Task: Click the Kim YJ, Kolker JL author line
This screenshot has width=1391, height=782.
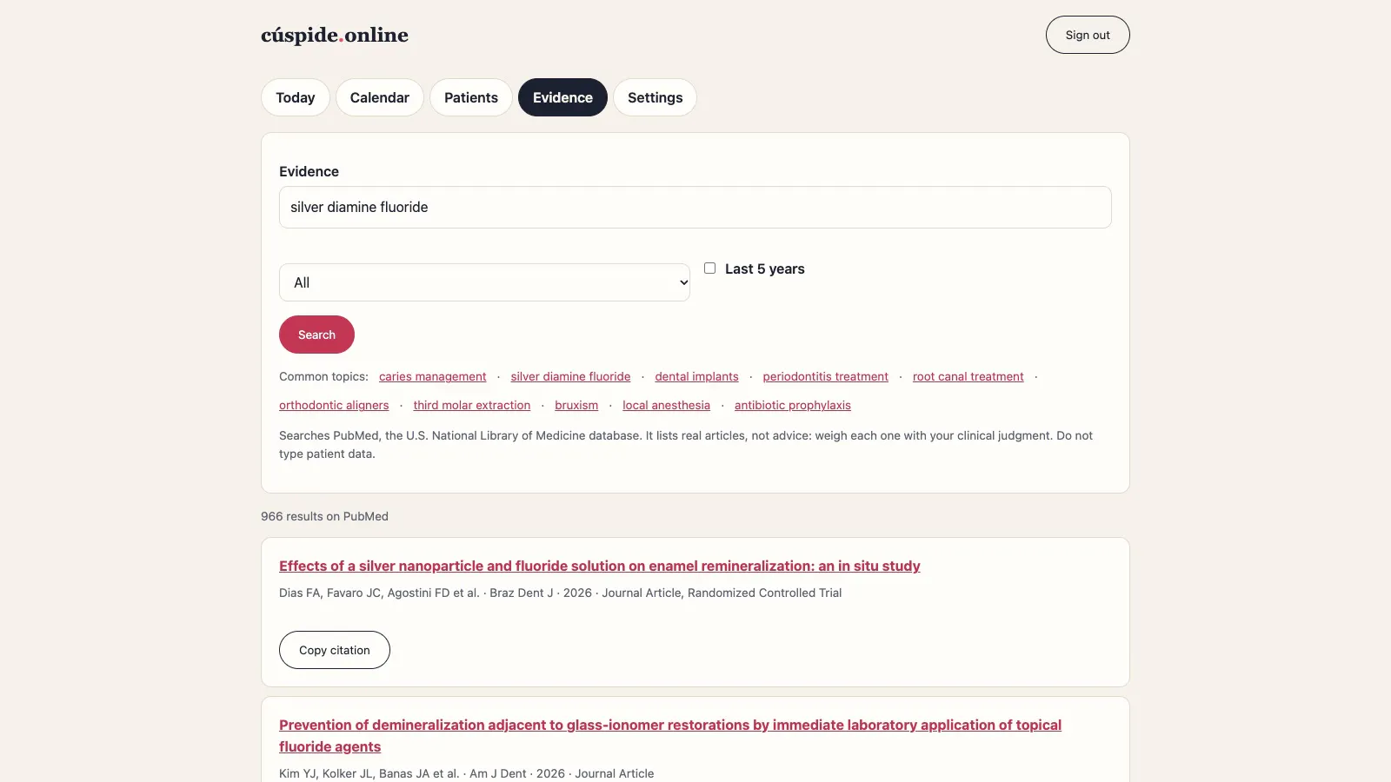Action: (x=467, y=773)
